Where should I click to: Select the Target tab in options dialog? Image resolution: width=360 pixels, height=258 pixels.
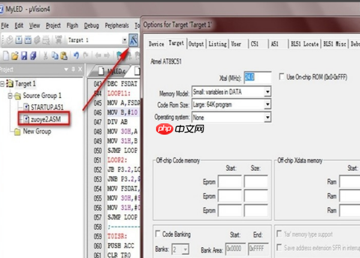tap(176, 43)
